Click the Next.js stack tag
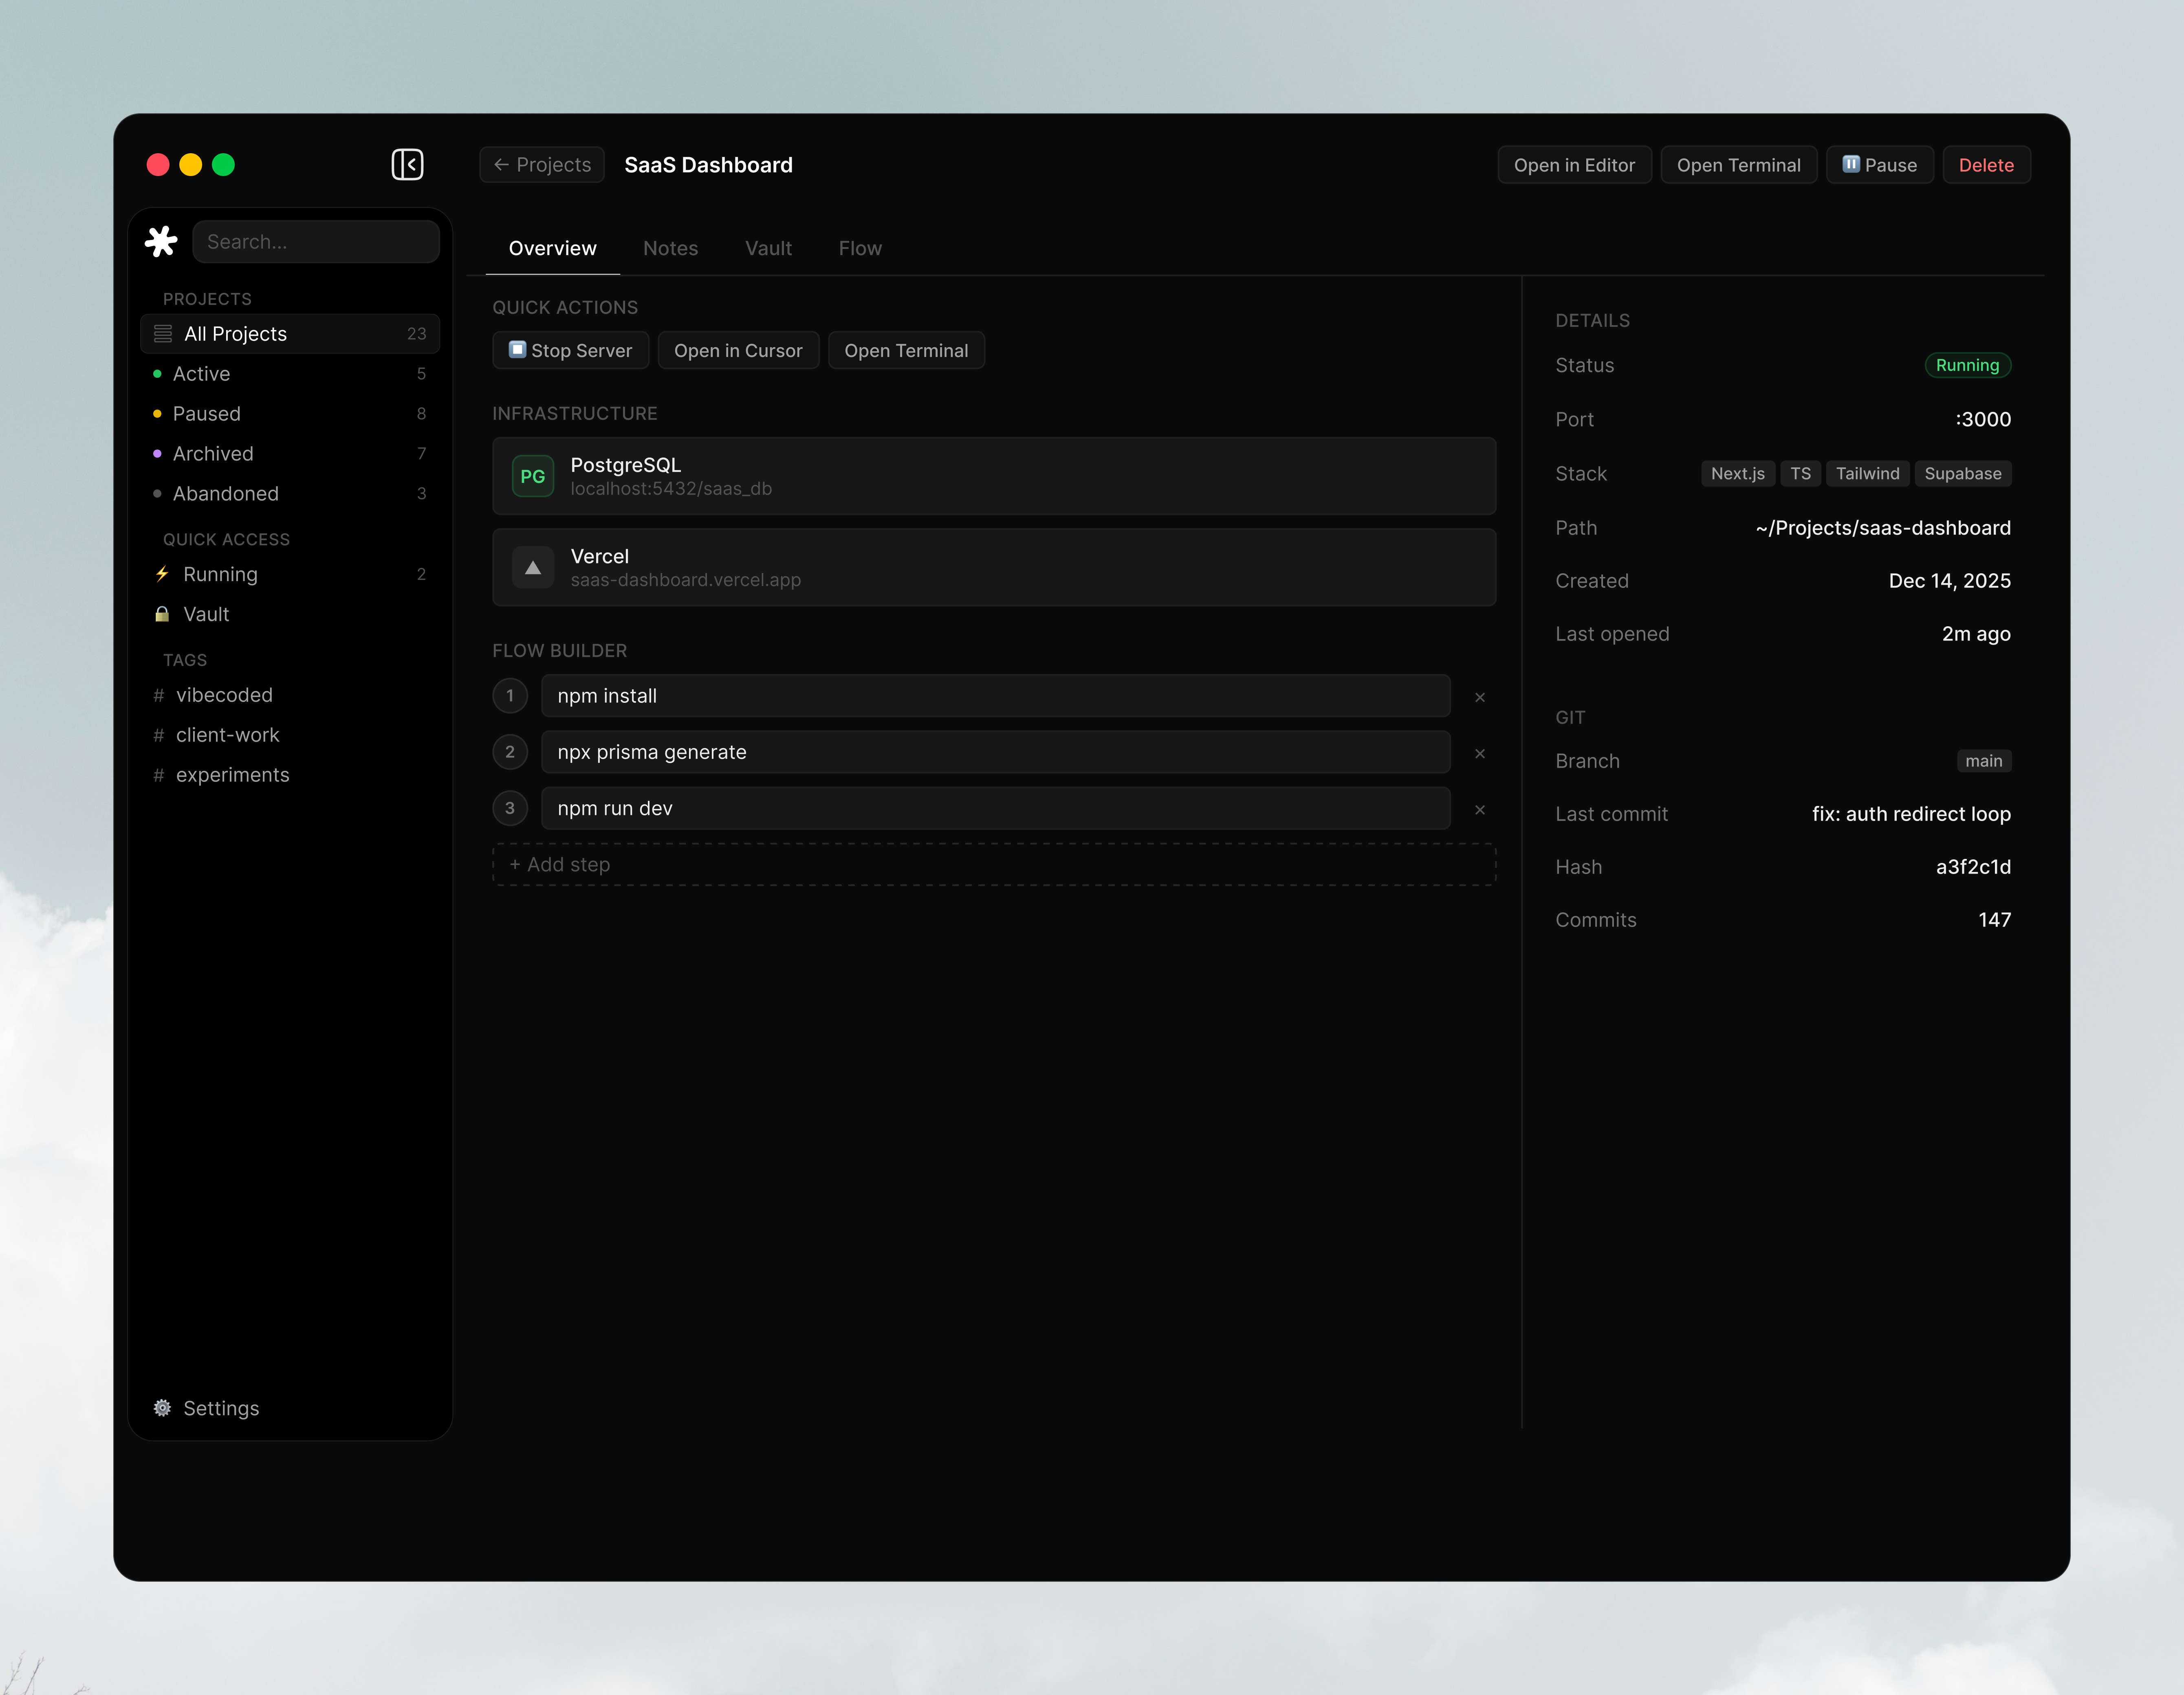2184x1695 pixels. (x=1738, y=473)
